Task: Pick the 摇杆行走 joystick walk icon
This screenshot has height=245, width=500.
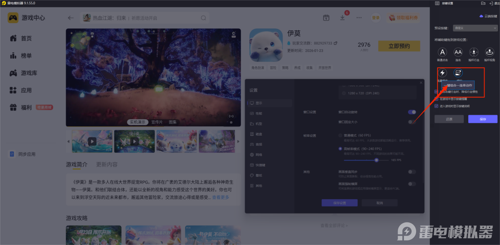Action: tap(474, 52)
